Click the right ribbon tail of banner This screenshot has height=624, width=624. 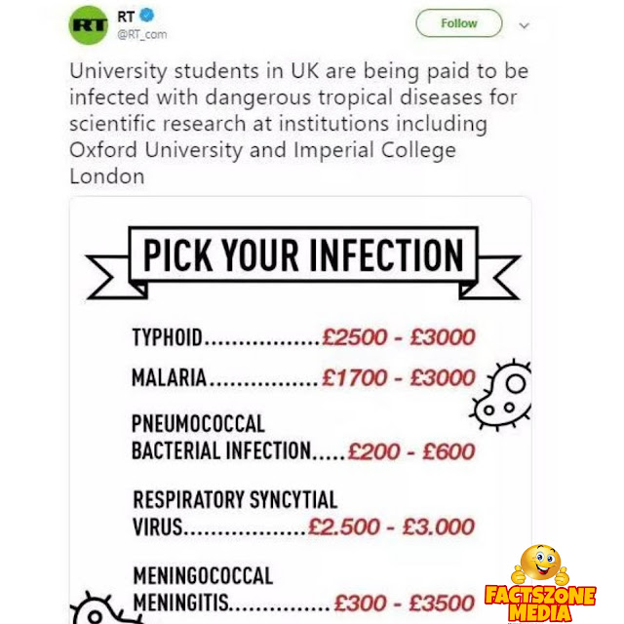[x=489, y=277]
